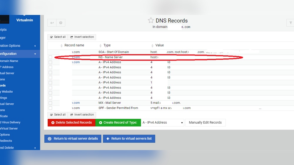Click 'SPF - Sender Permitted From' type text
Viewport: 294px width, 165px height.
(118, 108)
